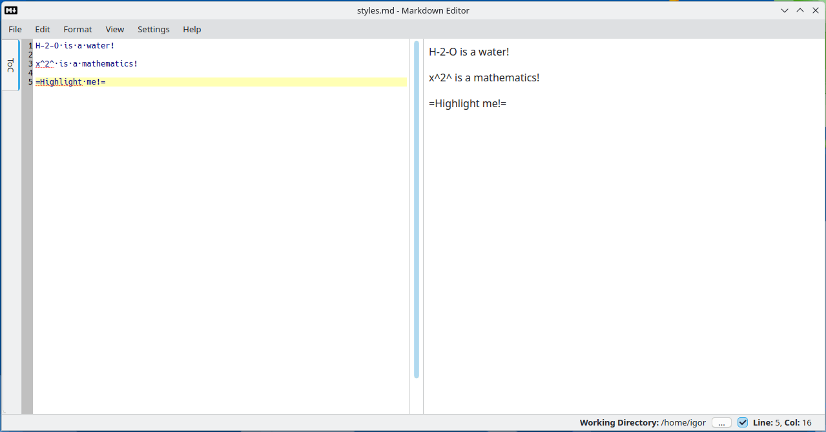Click the '...' working directory browse button
This screenshot has height=432, width=826.
click(x=721, y=422)
